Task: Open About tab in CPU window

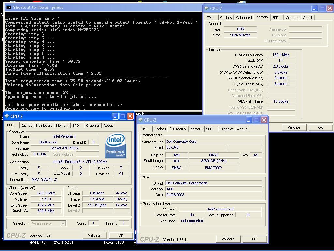Action: pos(108,125)
